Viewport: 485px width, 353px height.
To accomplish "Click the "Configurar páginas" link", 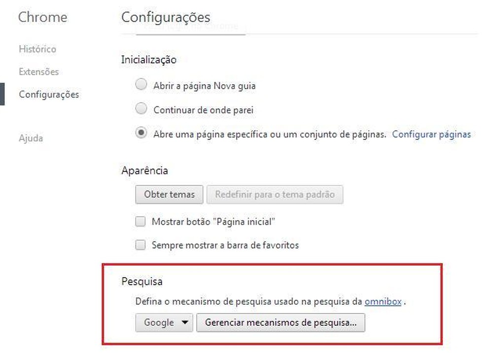I will tap(431, 134).
